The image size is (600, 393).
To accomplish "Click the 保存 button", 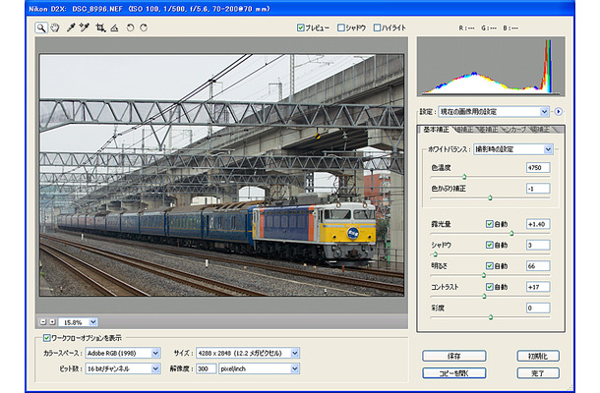I will coord(454,356).
